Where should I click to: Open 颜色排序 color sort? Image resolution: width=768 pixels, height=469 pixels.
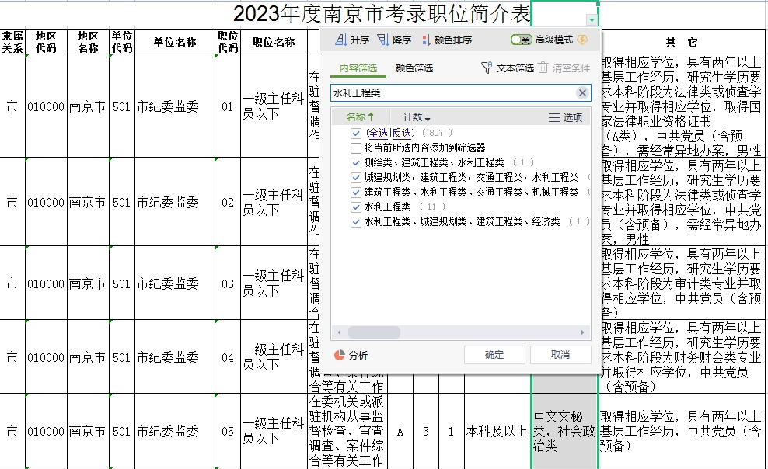[447, 40]
